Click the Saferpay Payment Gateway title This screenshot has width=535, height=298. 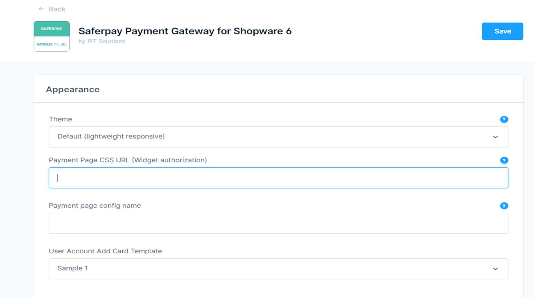tap(185, 31)
